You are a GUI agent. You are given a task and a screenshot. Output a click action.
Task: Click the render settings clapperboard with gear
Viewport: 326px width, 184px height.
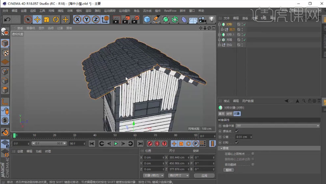(135, 19)
